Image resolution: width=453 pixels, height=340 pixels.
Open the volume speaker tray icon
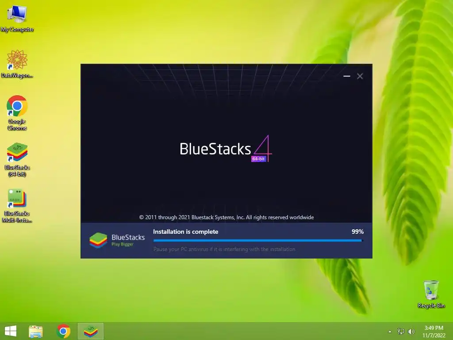(x=411, y=332)
